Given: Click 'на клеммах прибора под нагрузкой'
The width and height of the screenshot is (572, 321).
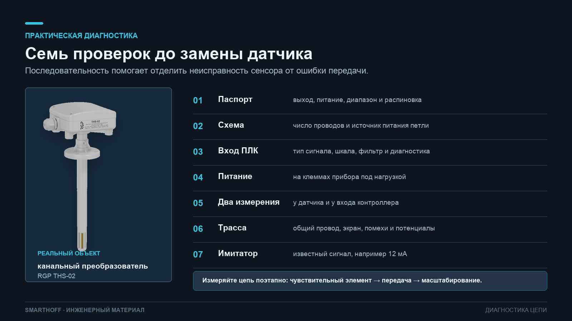Looking at the screenshot, I should (x=349, y=177).
